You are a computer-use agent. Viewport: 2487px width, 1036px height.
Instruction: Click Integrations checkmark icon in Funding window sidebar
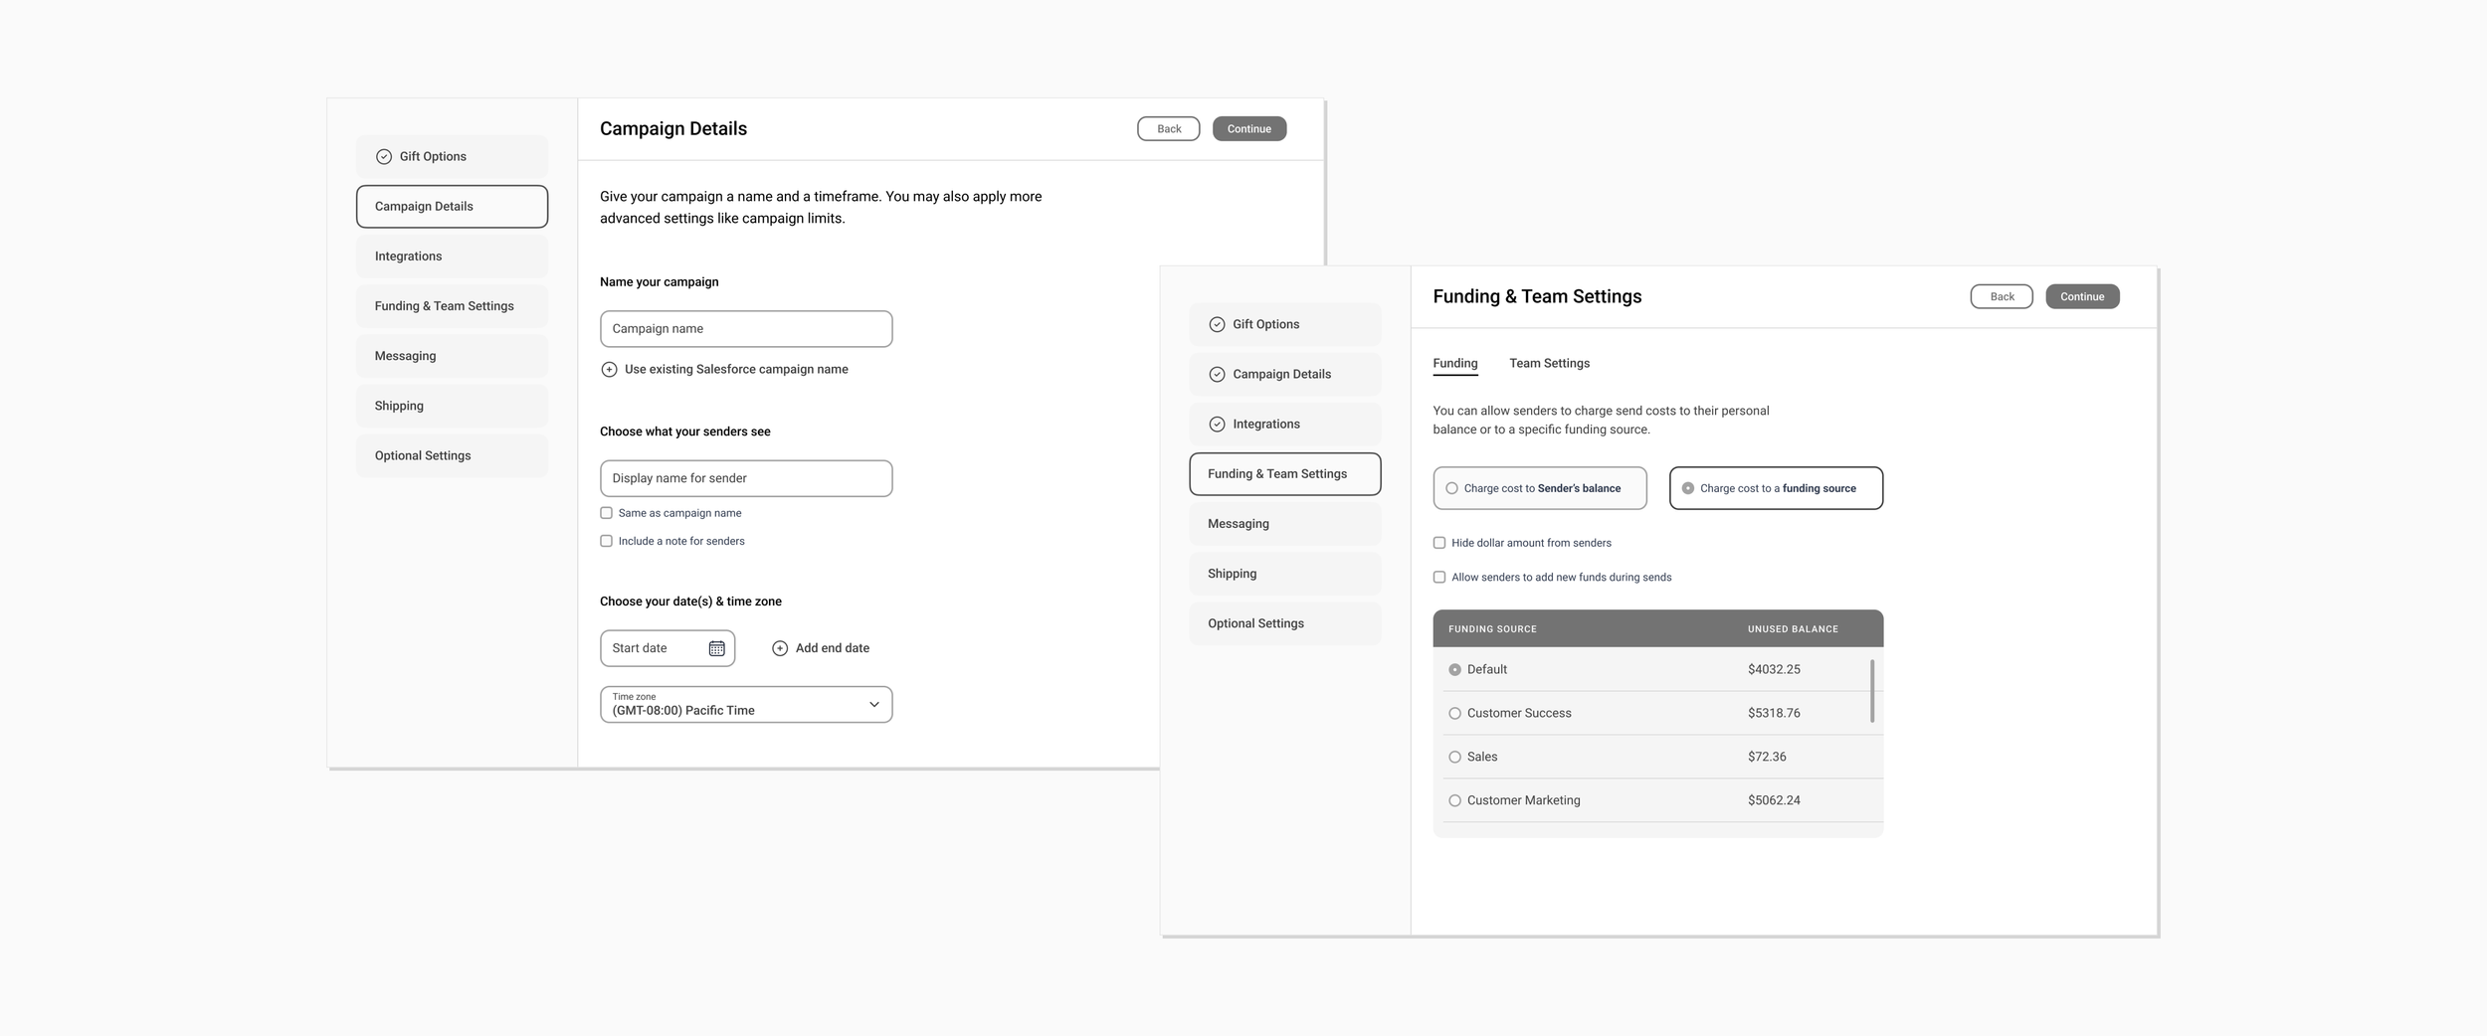click(1217, 424)
